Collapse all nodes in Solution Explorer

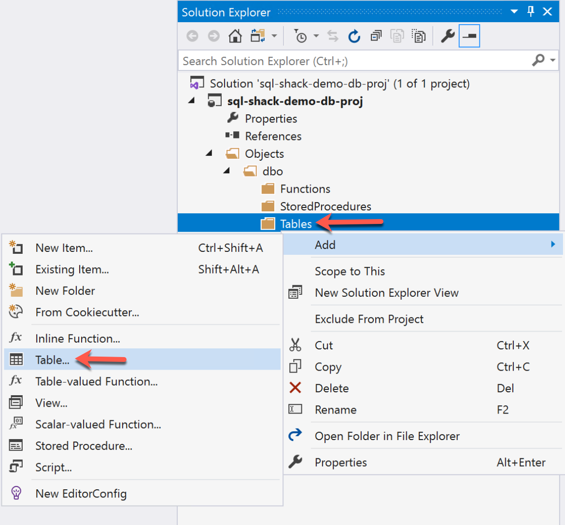pos(376,35)
